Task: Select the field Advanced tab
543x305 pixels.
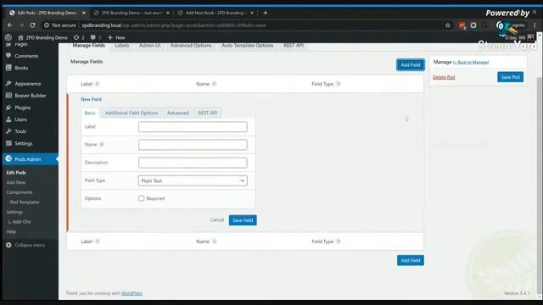Action: point(178,113)
